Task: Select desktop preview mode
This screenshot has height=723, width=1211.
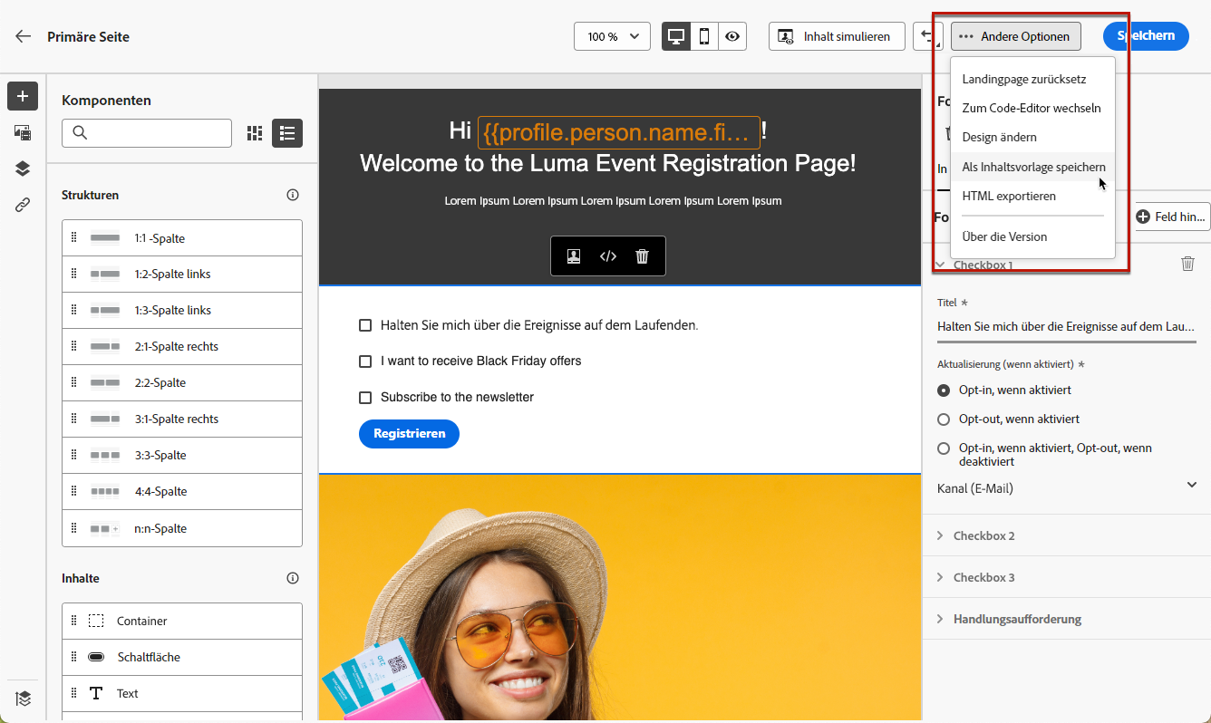Action: coord(676,37)
